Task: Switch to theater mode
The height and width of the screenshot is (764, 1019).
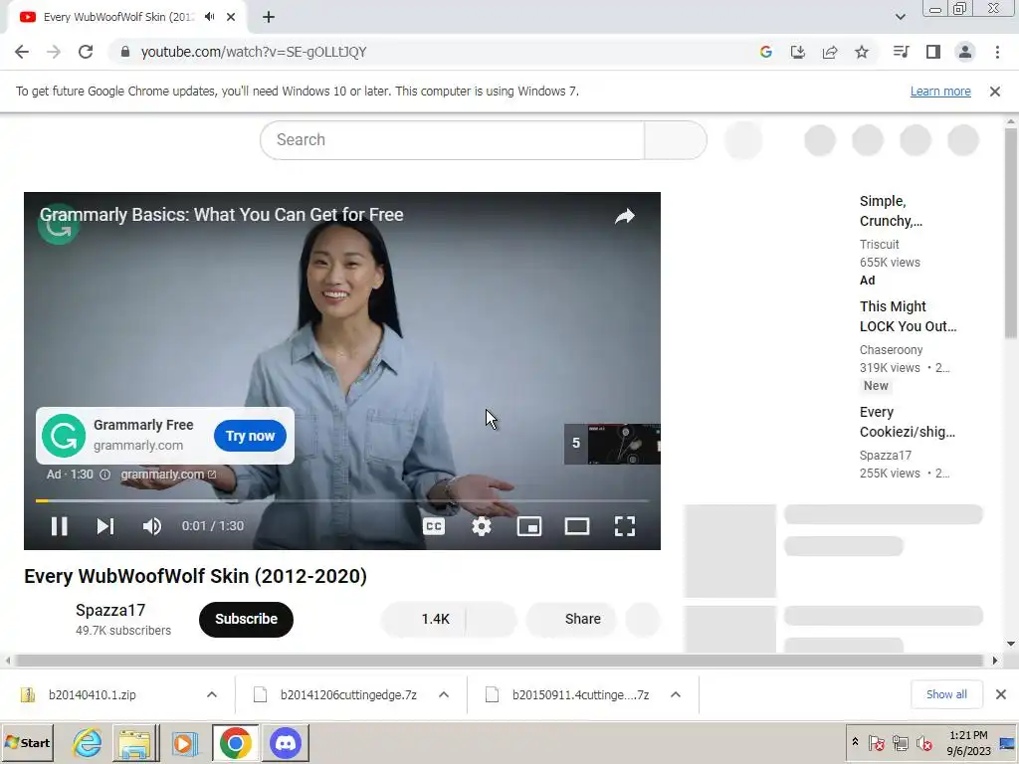Action: 577,526
